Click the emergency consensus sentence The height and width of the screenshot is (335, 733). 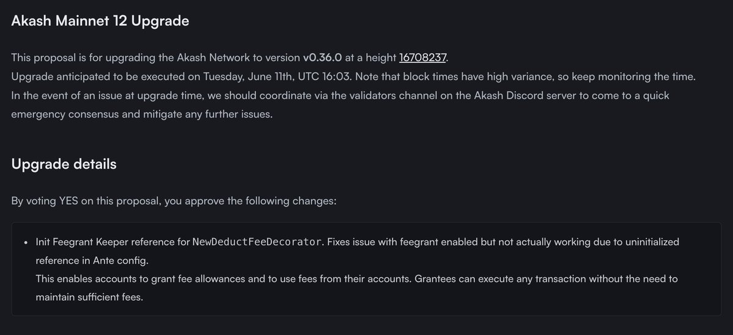[x=142, y=114]
